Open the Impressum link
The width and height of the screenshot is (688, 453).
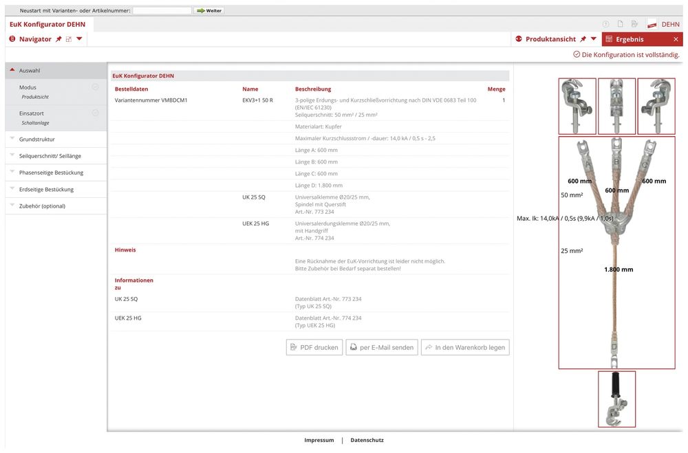click(319, 440)
